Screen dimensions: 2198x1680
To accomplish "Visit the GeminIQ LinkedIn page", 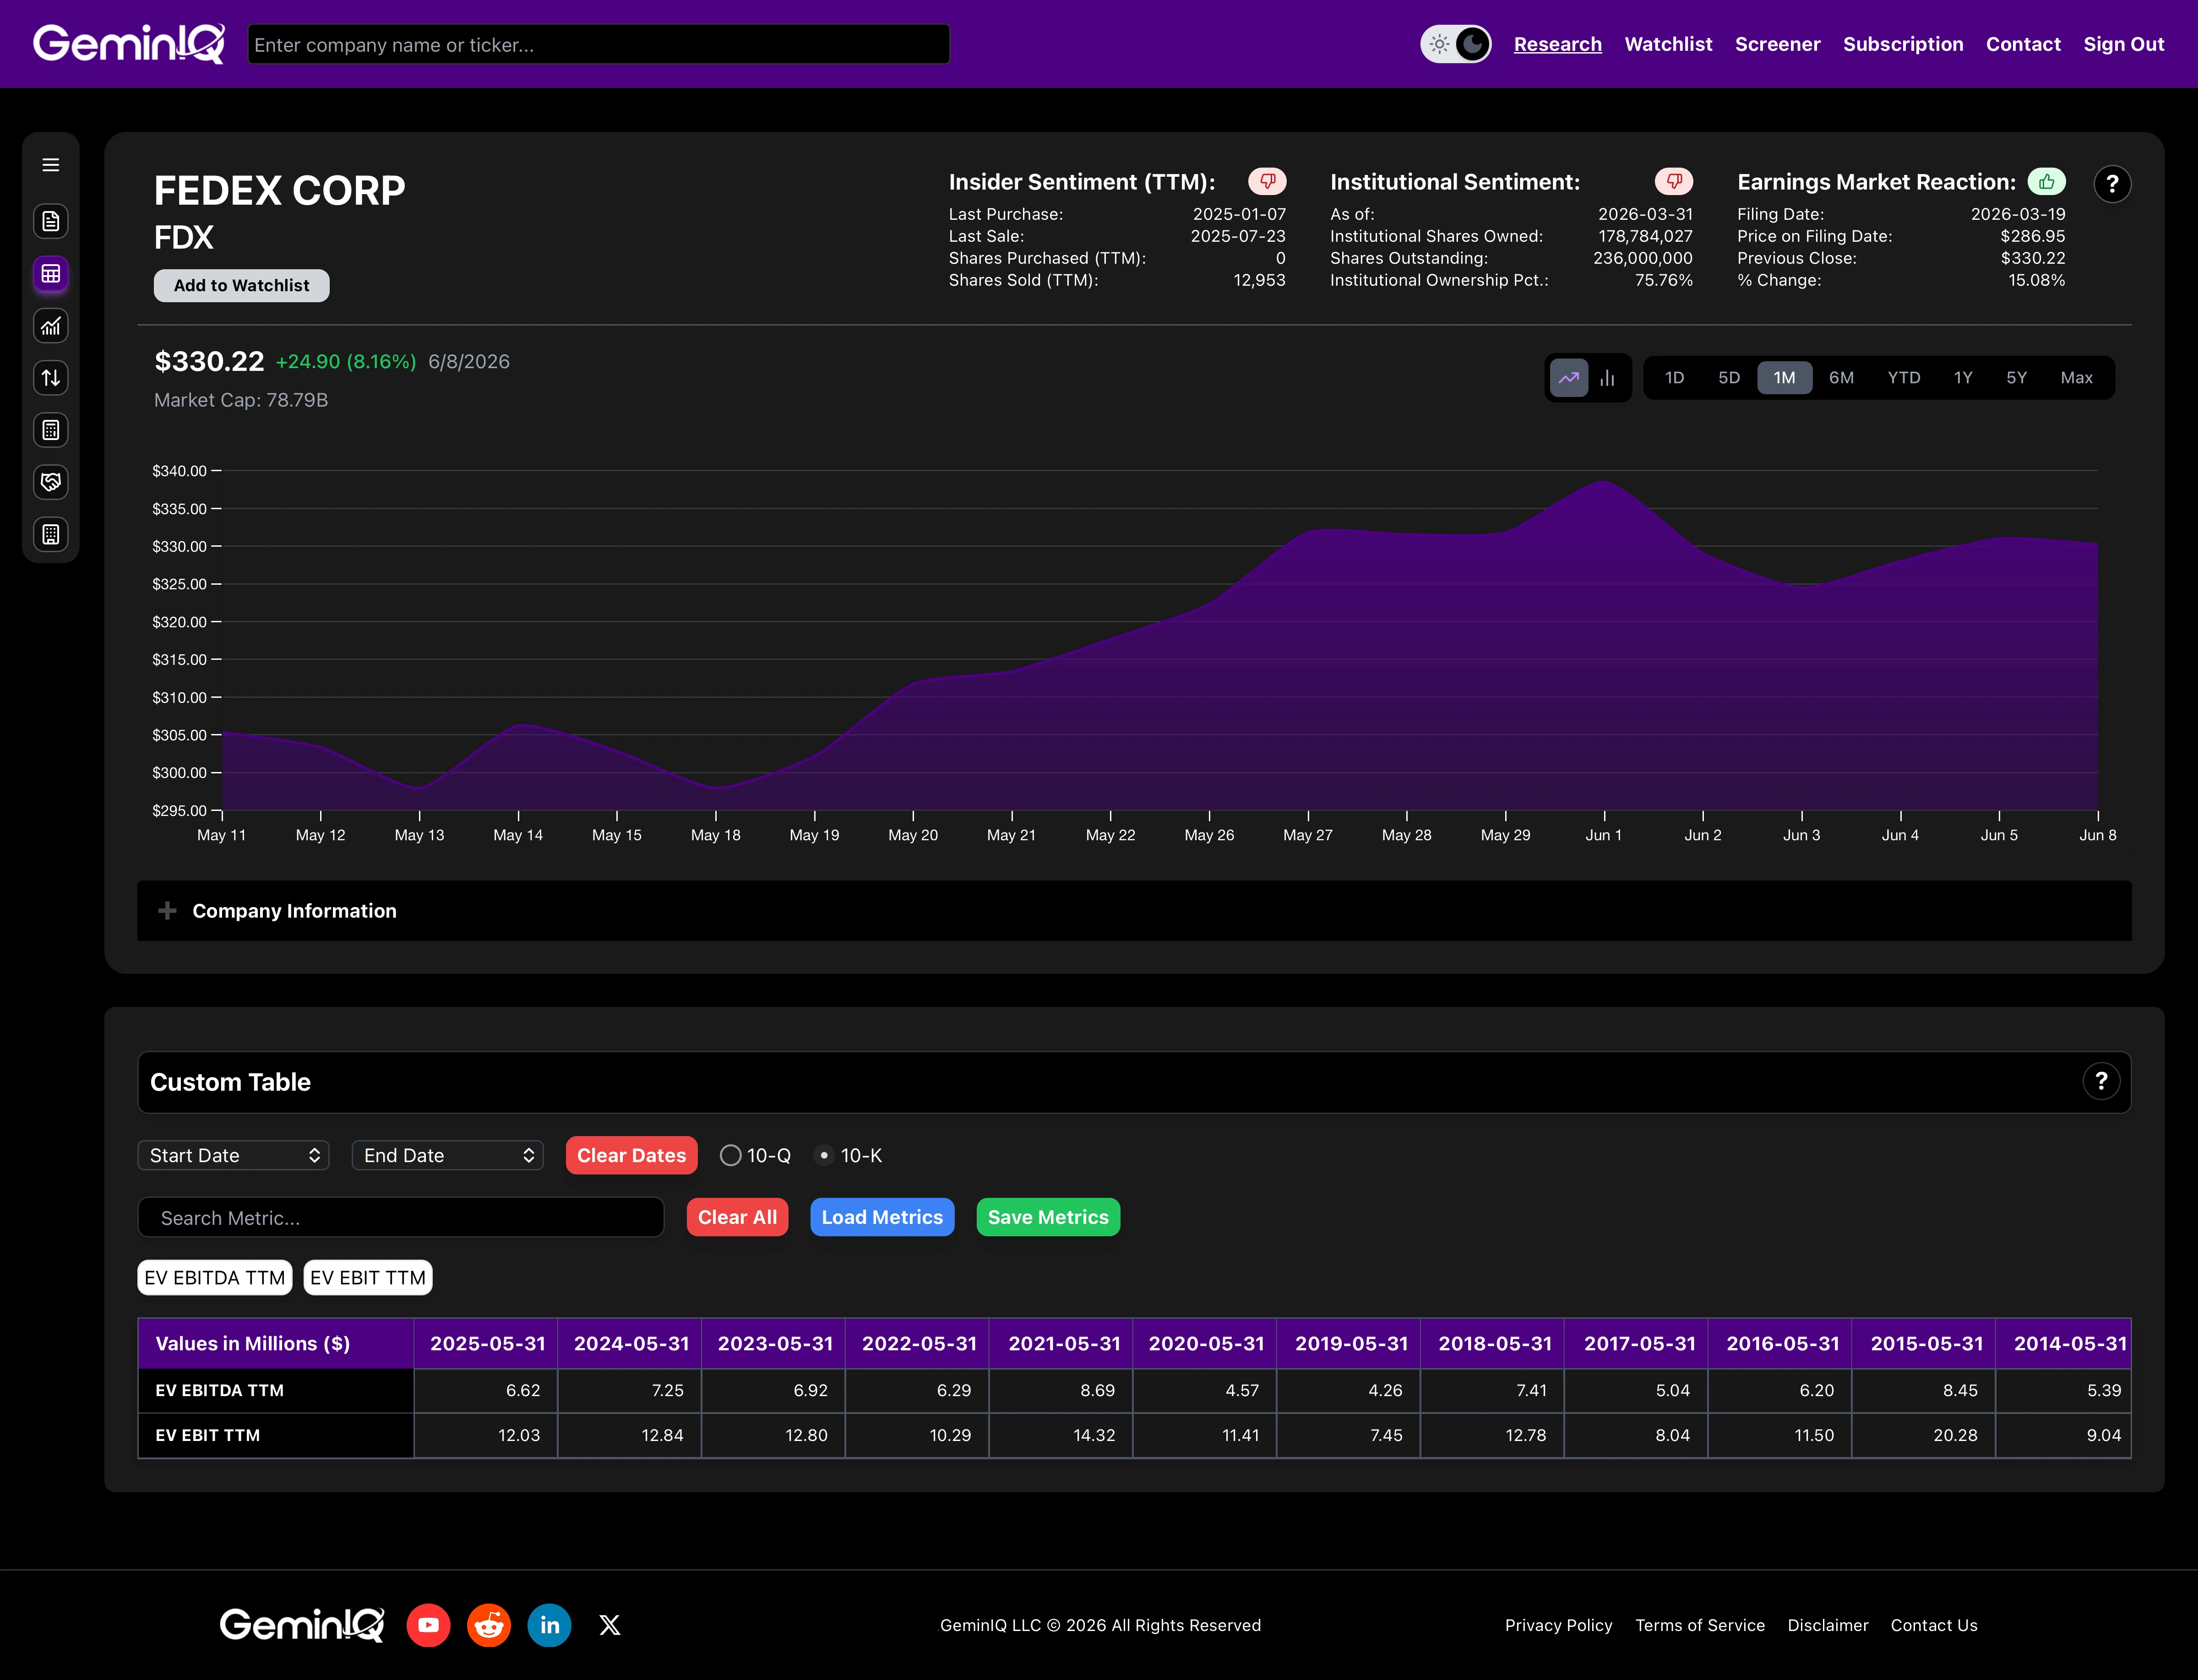I will click(x=549, y=1625).
